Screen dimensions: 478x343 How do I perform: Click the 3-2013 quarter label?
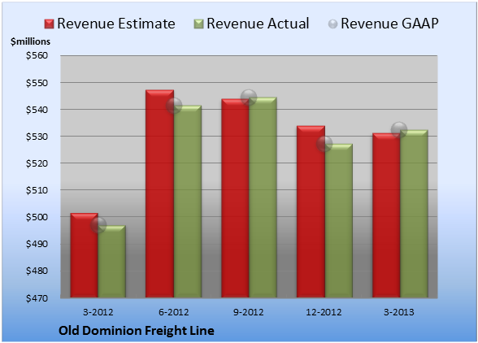pyautogui.click(x=399, y=312)
